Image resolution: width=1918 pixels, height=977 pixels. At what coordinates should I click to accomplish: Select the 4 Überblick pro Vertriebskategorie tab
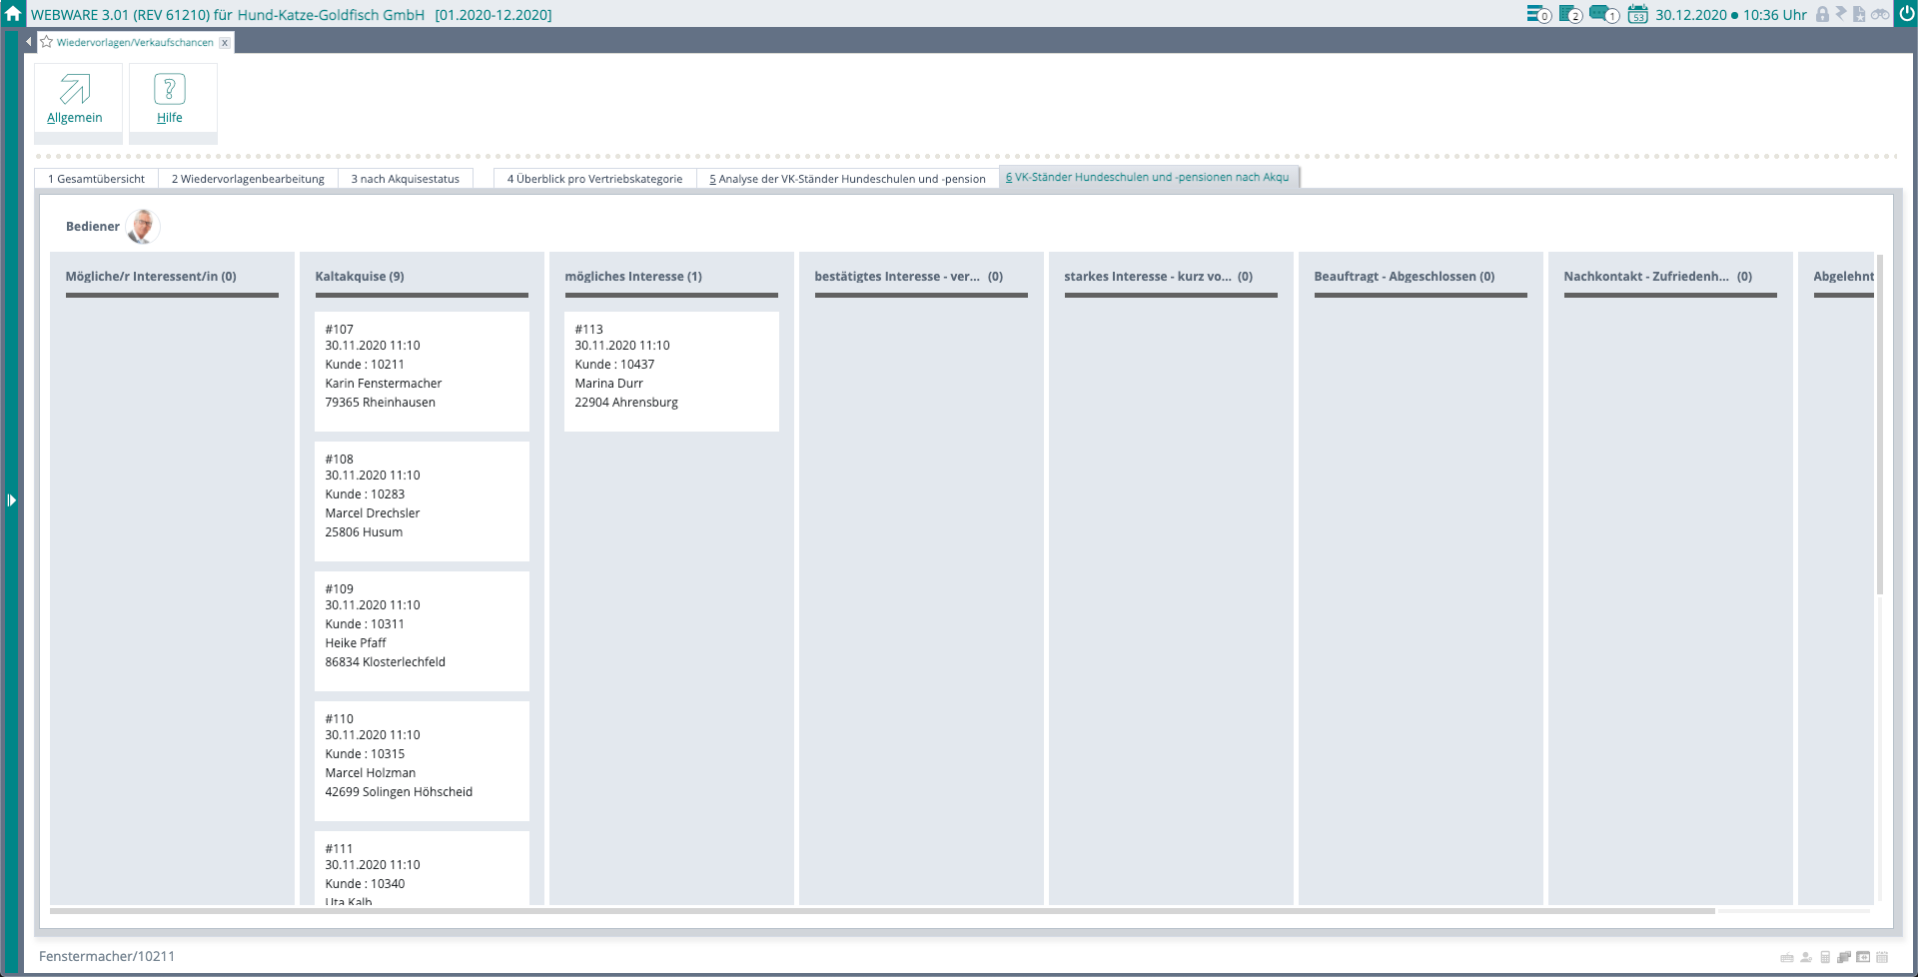point(594,179)
